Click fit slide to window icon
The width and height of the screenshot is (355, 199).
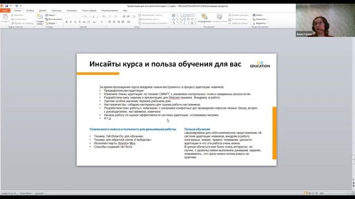[353, 193]
